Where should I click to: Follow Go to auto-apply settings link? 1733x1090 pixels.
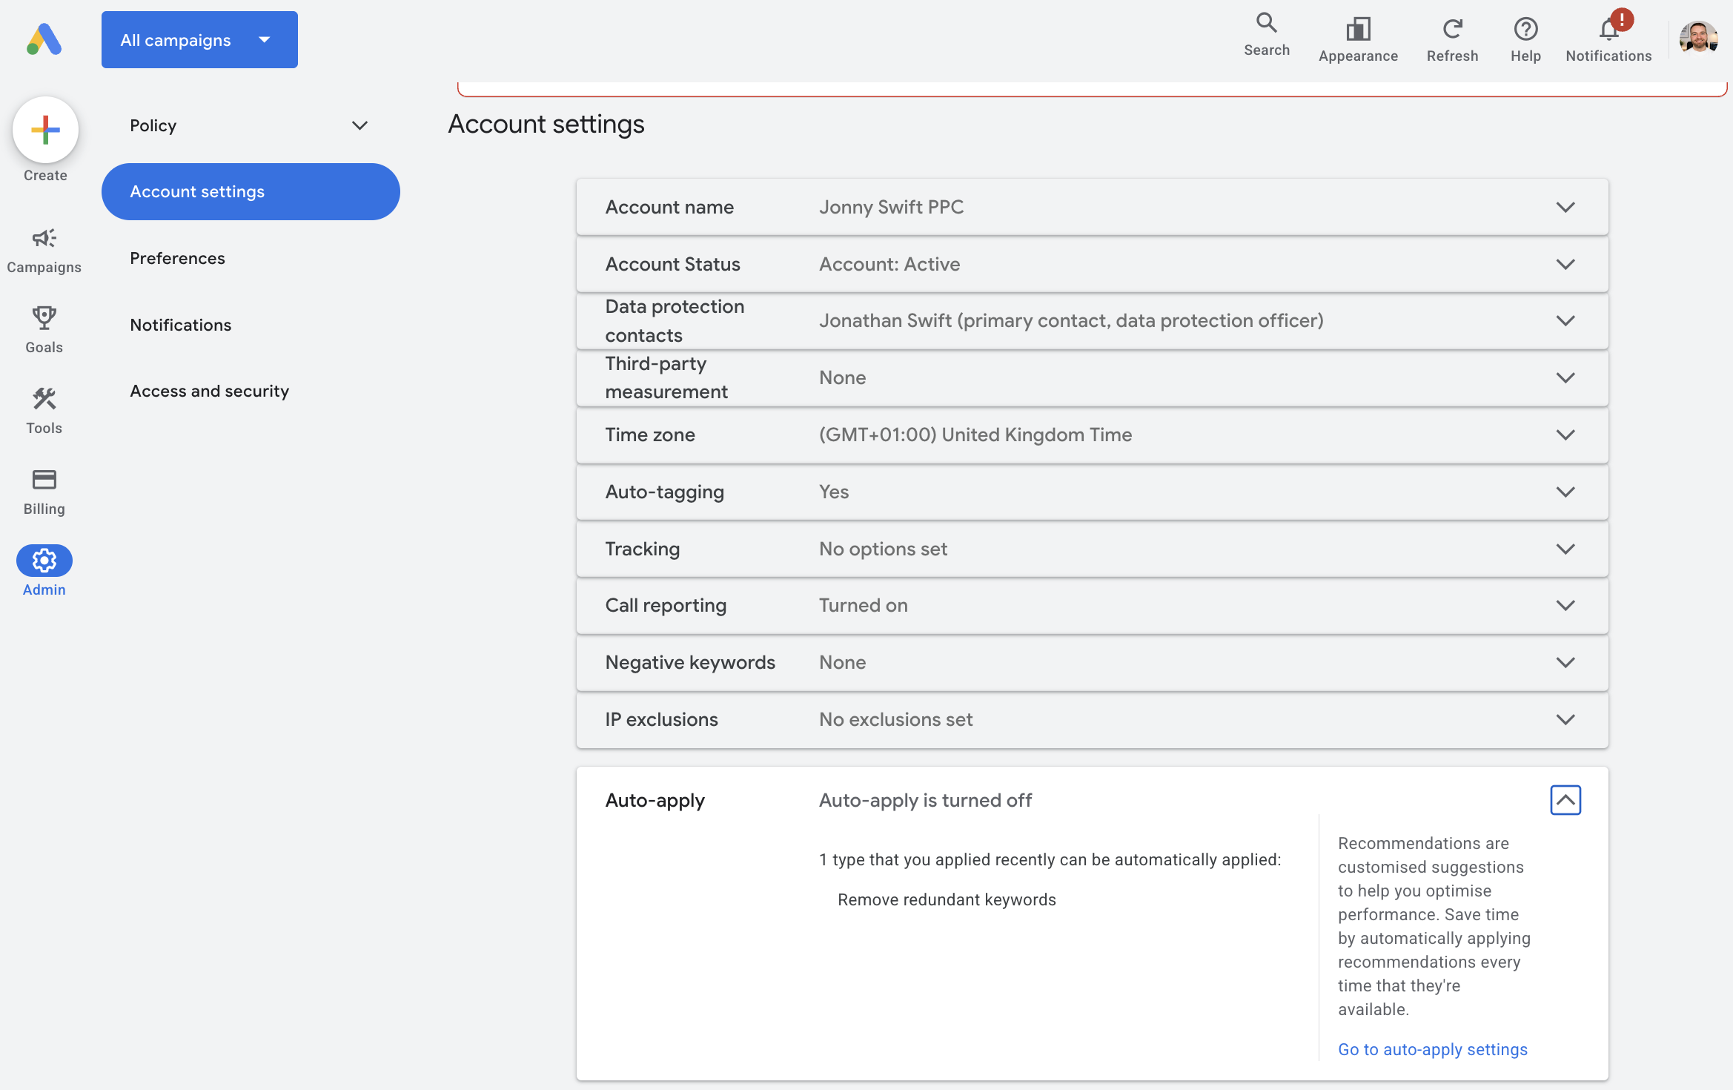tap(1432, 1049)
